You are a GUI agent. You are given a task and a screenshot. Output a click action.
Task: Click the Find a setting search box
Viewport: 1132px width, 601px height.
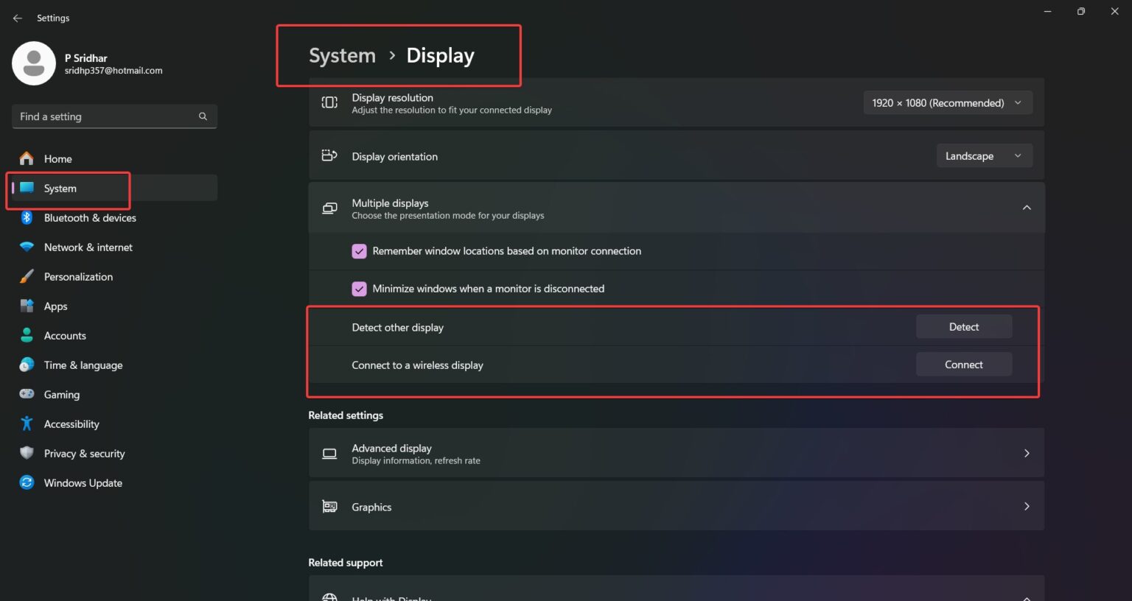coord(114,116)
